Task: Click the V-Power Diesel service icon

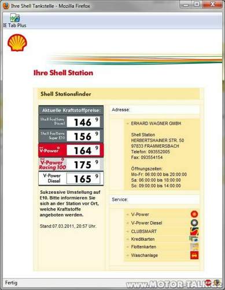Action: point(194,223)
